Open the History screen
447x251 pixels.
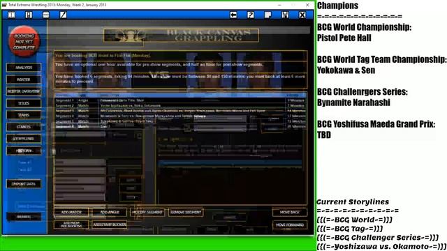24,151
